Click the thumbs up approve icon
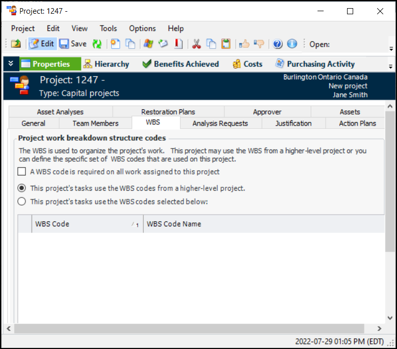 tap(244, 44)
